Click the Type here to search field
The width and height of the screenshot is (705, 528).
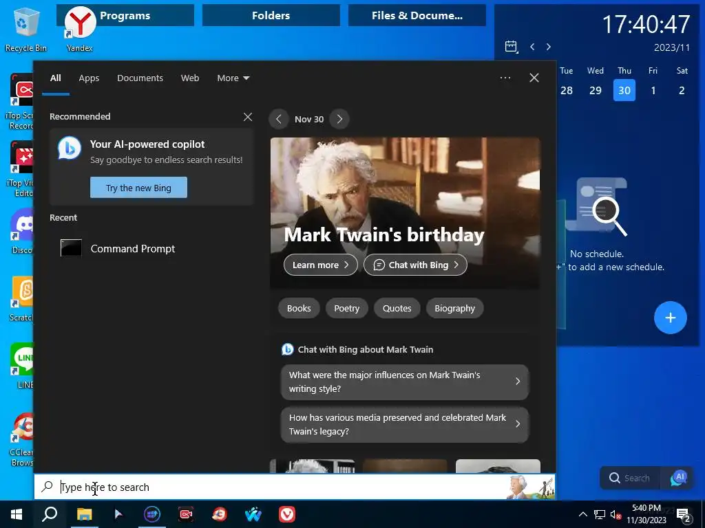click(295, 487)
